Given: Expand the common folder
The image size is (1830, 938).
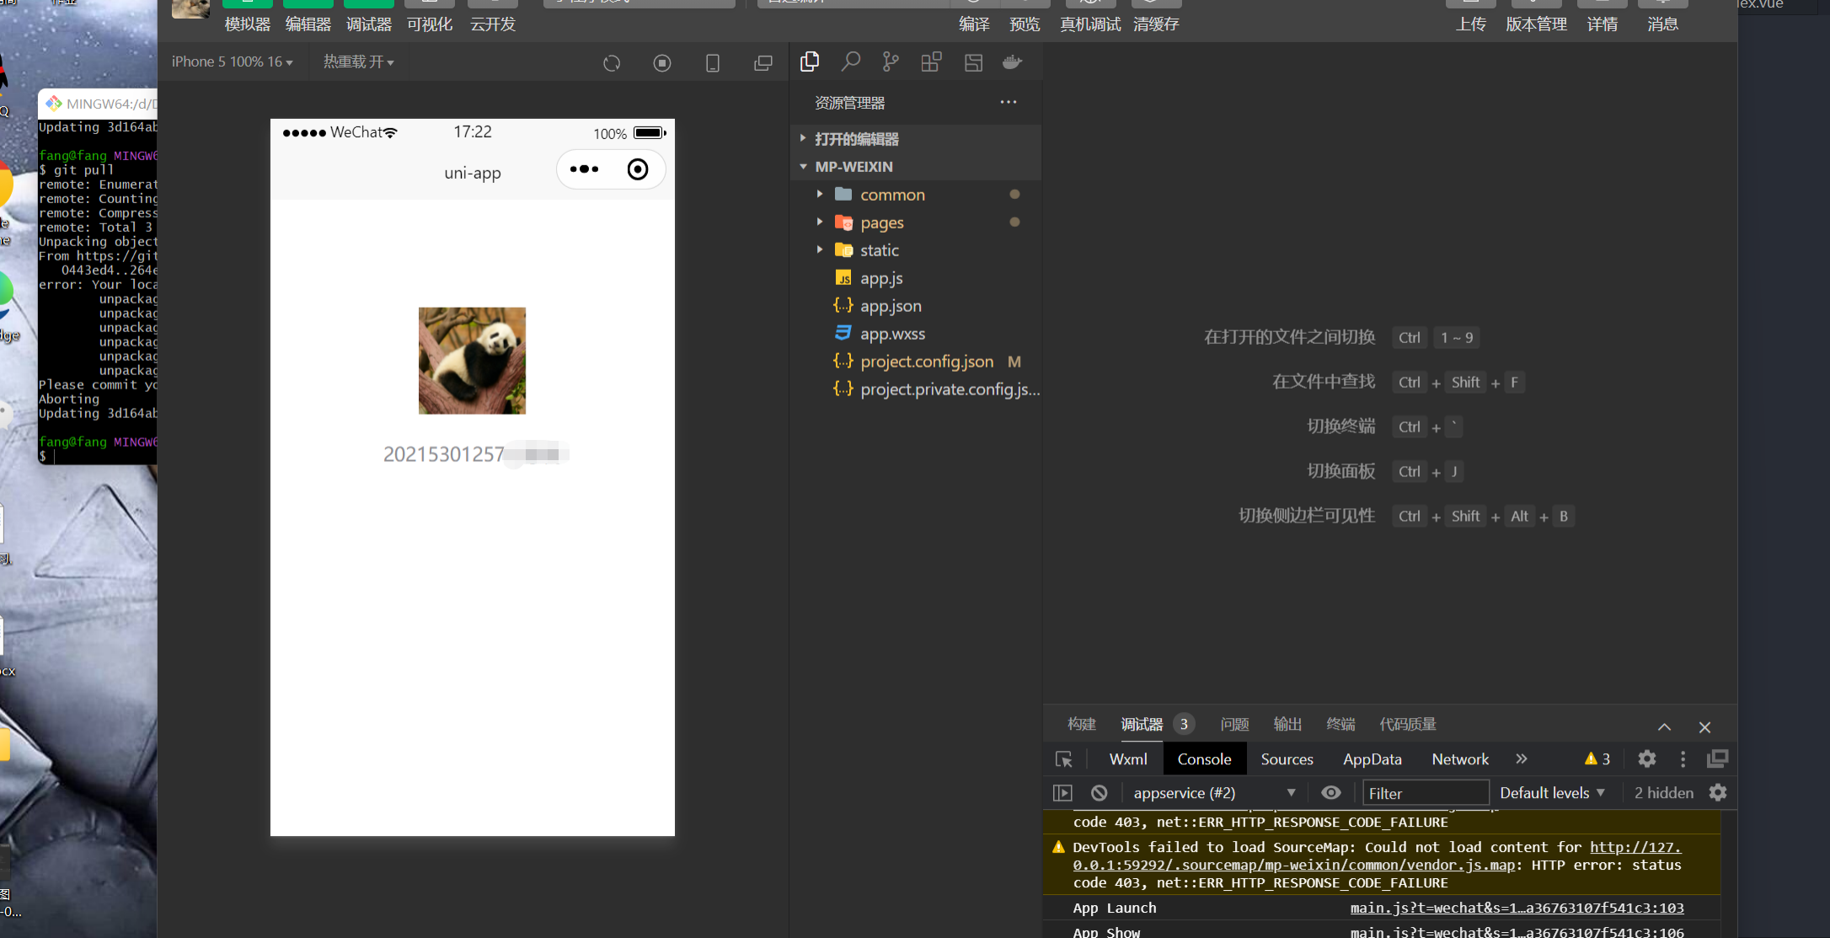Looking at the screenshot, I should click(x=892, y=195).
